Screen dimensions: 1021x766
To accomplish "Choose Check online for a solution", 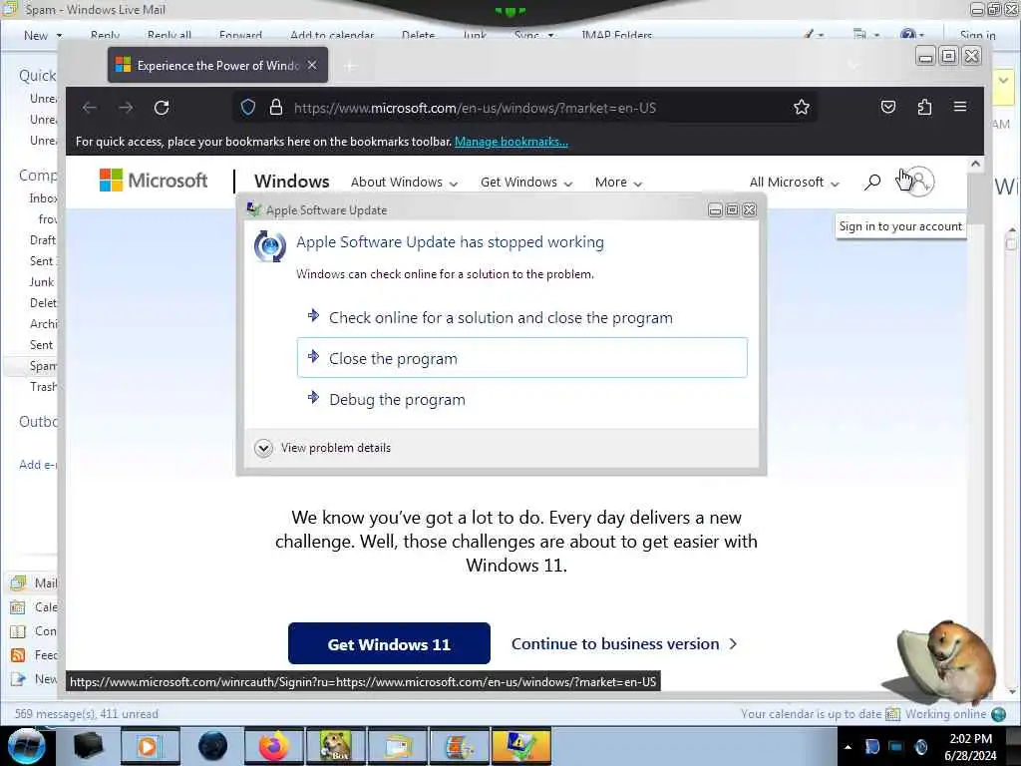I will pyautogui.click(x=522, y=318).
